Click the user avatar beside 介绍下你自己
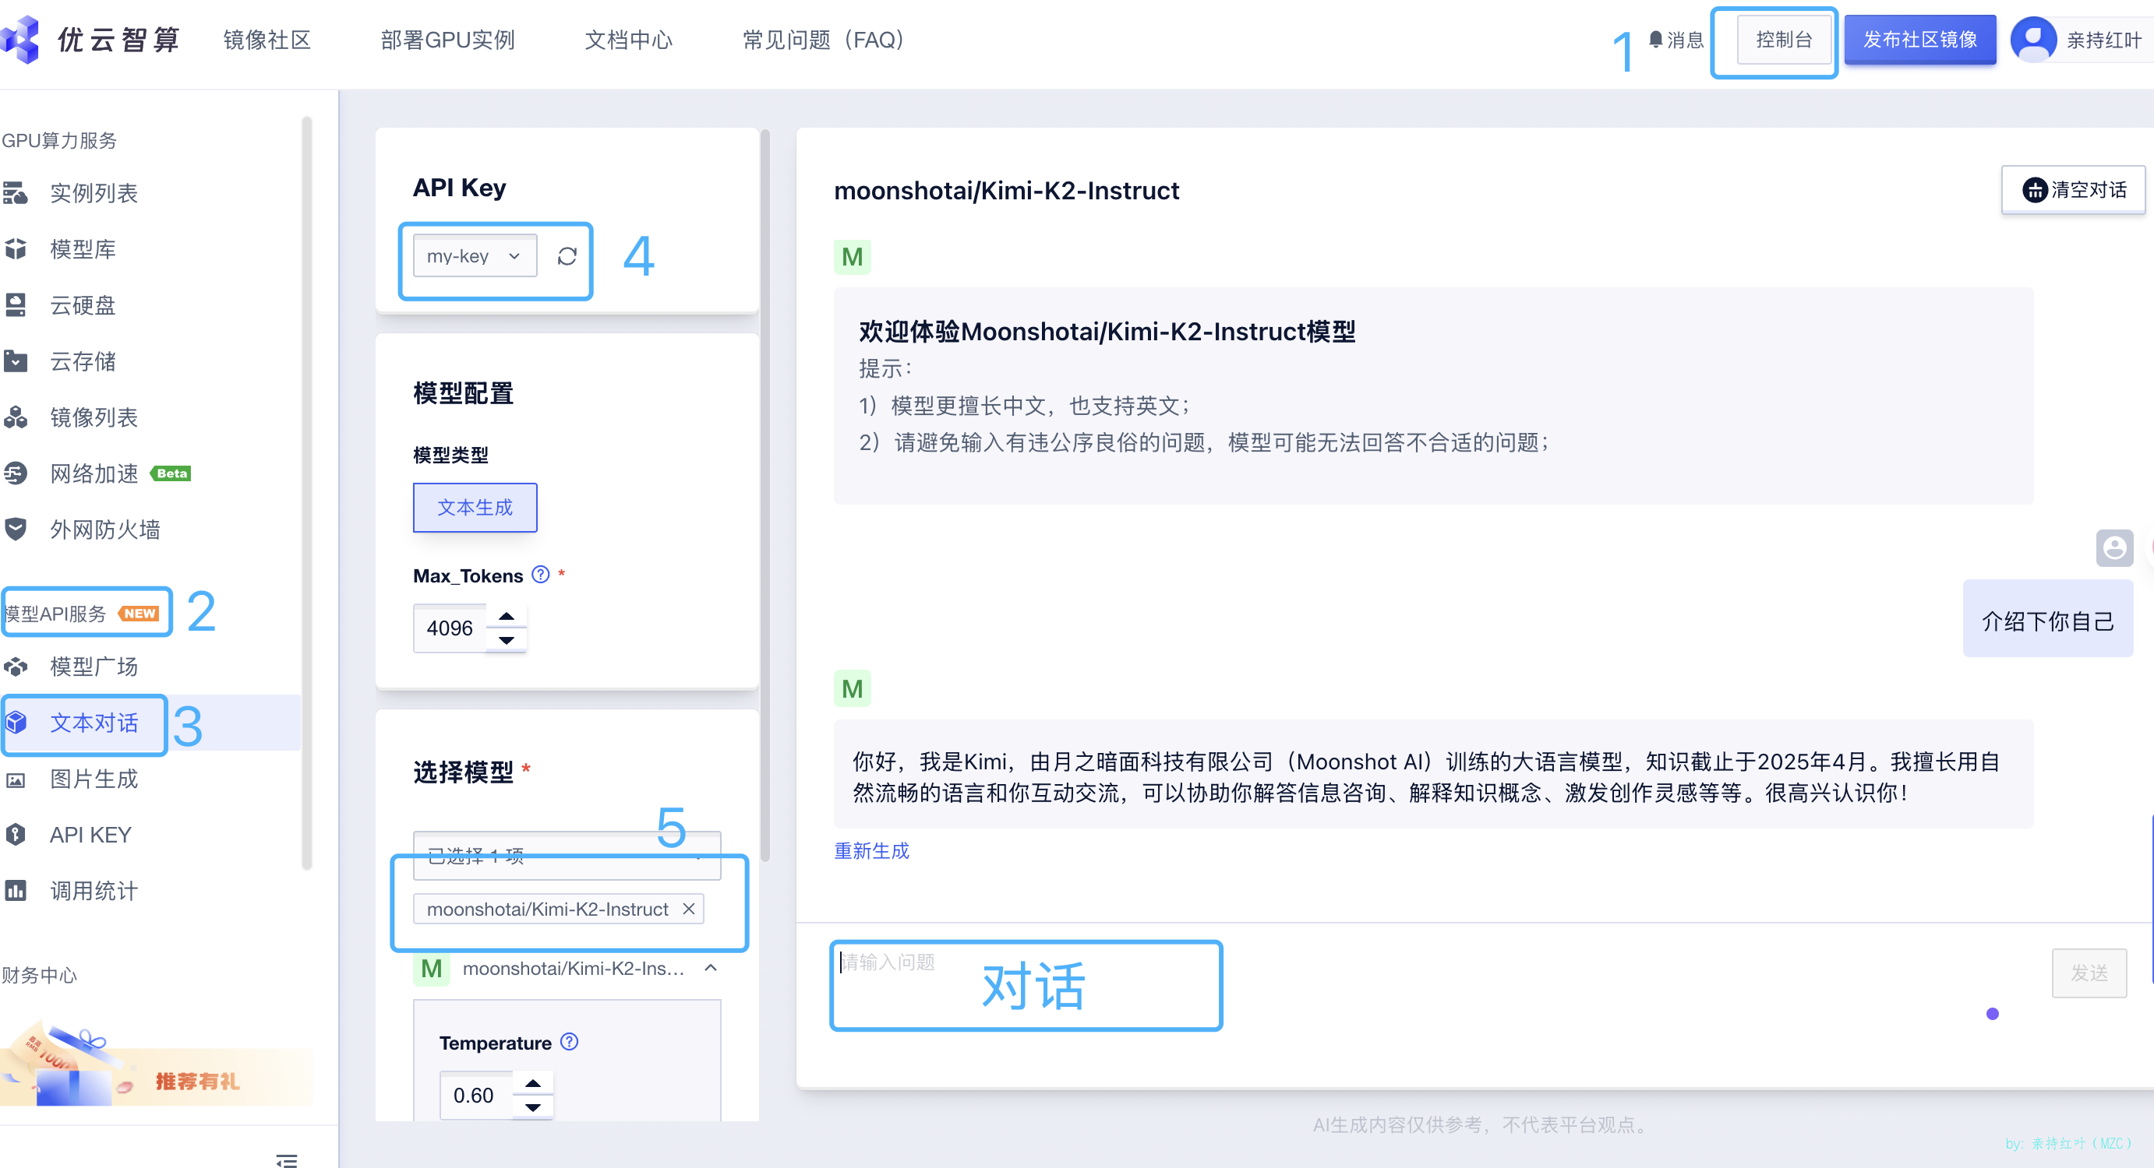2154x1168 pixels. (x=2113, y=548)
